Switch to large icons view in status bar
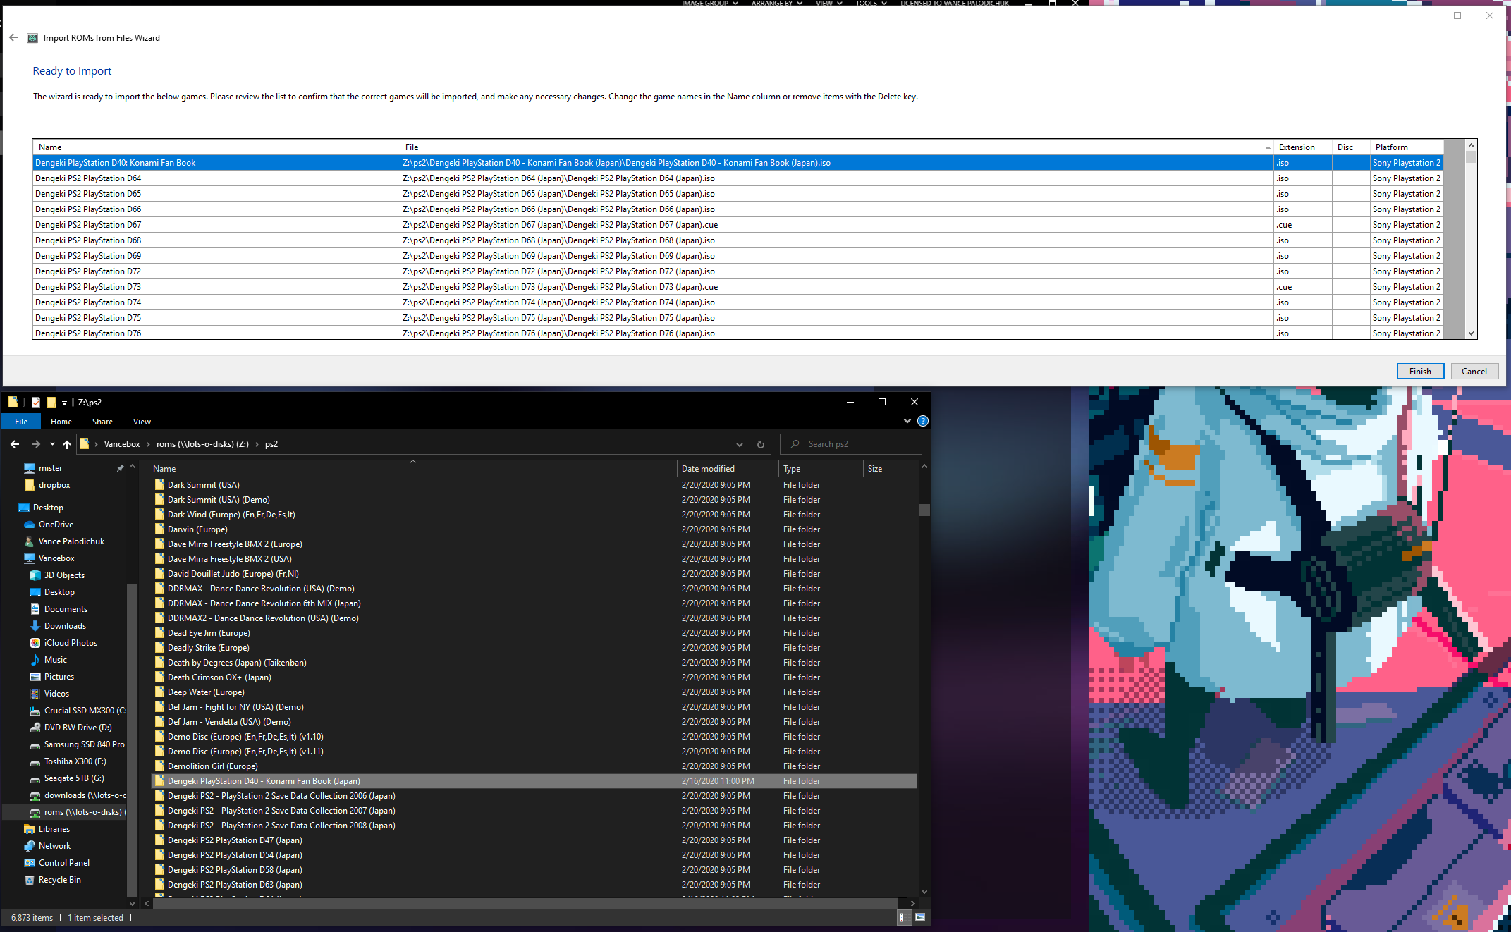This screenshot has height=932, width=1511. 919,917
